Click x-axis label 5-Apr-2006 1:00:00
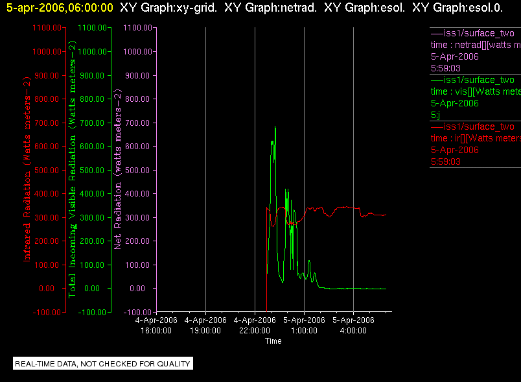The height and width of the screenshot is (382, 521). (304, 325)
